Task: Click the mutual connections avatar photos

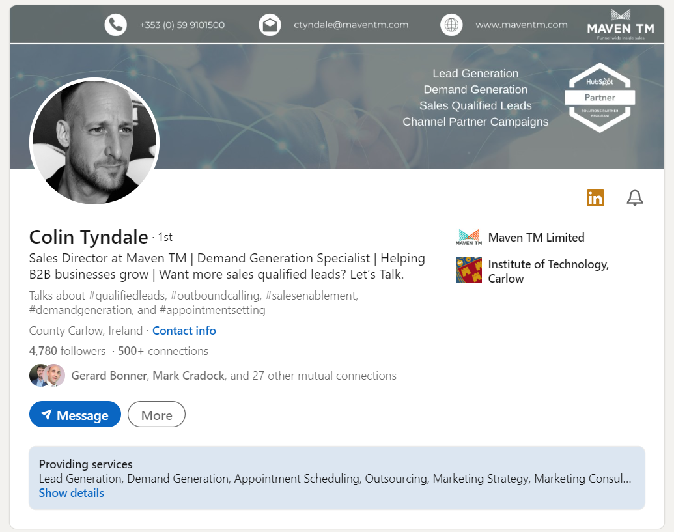Action: [x=47, y=376]
